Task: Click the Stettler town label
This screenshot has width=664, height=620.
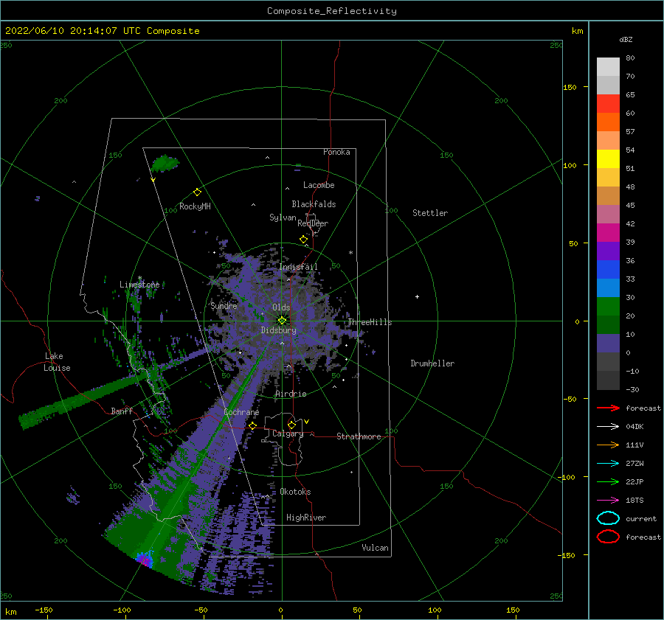Action: (x=430, y=213)
